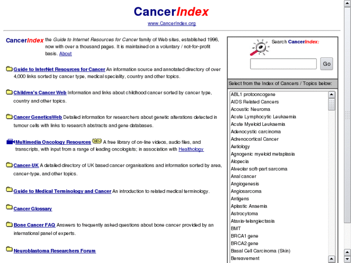351x263 pixels.
Task: Click the folder icon beside Neuroblastoma Researchers Forum
Action: click(x=9, y=249)
